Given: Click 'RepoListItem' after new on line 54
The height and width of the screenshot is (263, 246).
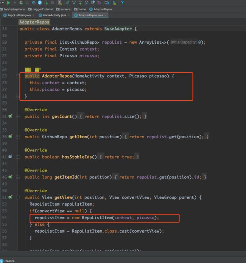Looking at the screenshot, I should 97,217.
